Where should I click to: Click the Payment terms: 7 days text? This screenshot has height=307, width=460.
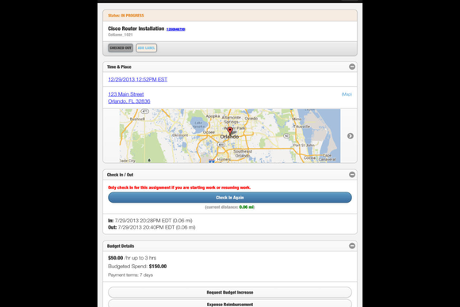131,275
